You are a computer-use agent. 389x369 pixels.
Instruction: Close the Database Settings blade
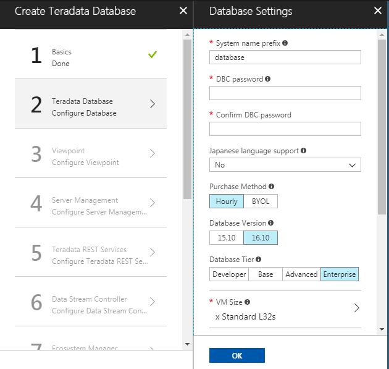(x=378, y=11)
